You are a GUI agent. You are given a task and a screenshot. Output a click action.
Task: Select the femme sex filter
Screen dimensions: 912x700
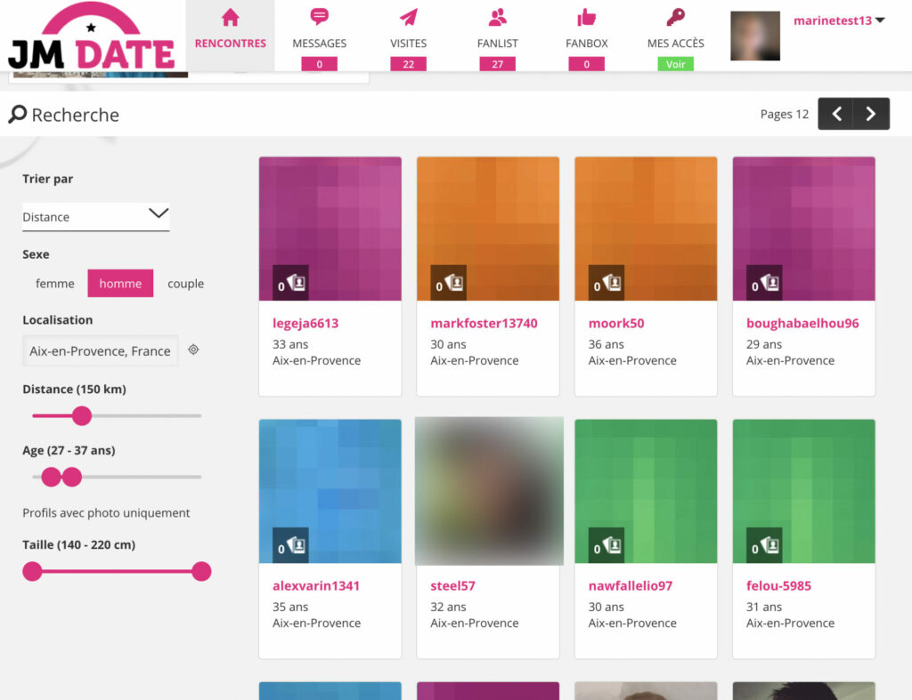click(x=54, y=284)
